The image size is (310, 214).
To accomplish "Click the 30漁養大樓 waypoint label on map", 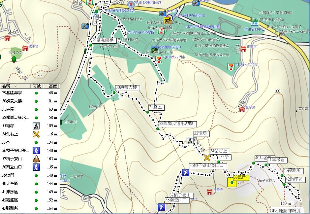I will [x=128, y=88].
